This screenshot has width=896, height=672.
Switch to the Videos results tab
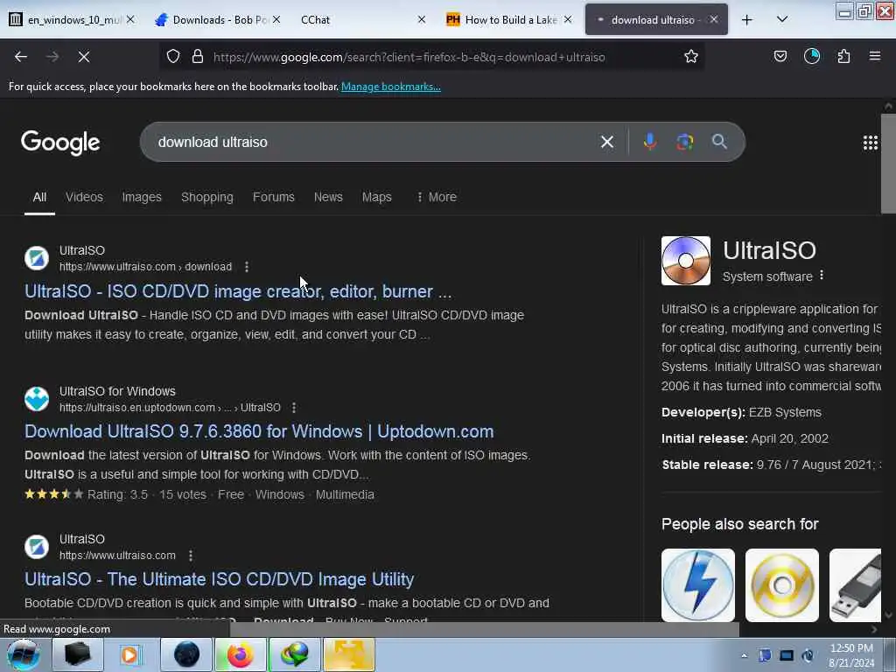point(84,197)
